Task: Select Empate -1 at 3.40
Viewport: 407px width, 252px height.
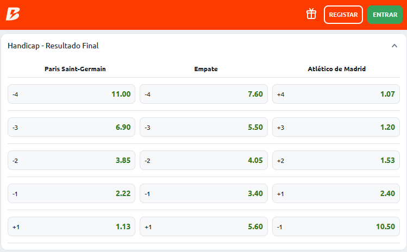Action: coord(203,193)
